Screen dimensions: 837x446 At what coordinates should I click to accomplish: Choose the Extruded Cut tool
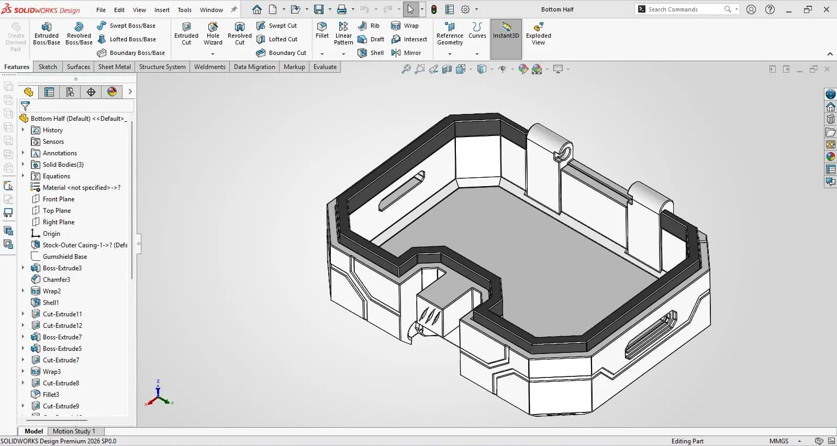pyautogui.click(x=186, y=34)
